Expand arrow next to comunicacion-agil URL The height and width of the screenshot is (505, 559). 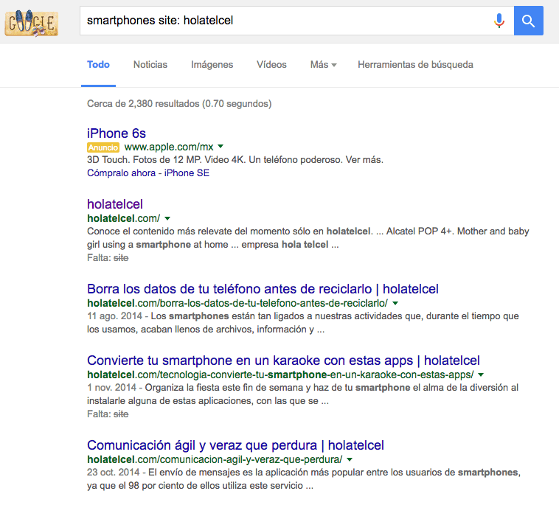point(350,459)
